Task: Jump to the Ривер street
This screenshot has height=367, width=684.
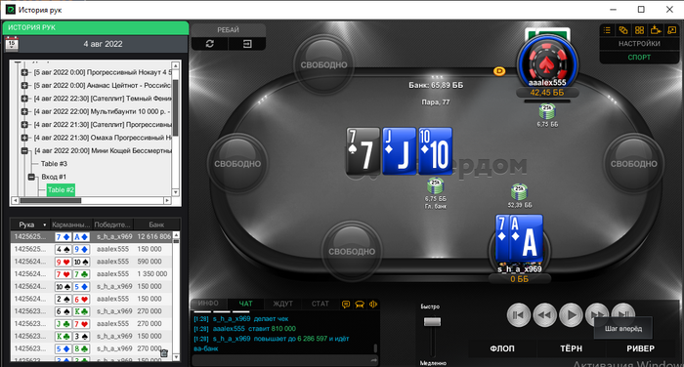Action: click(640, 348)
